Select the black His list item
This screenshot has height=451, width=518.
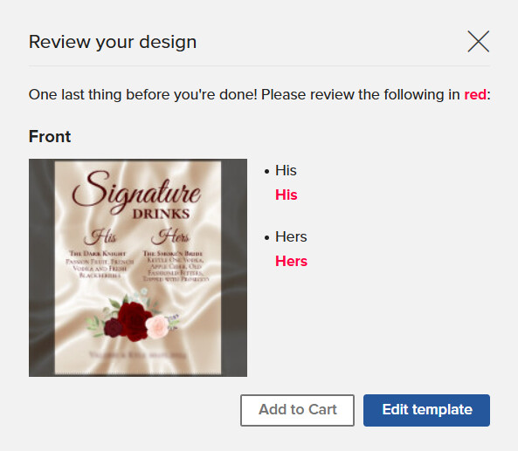[x=286, y=171]
